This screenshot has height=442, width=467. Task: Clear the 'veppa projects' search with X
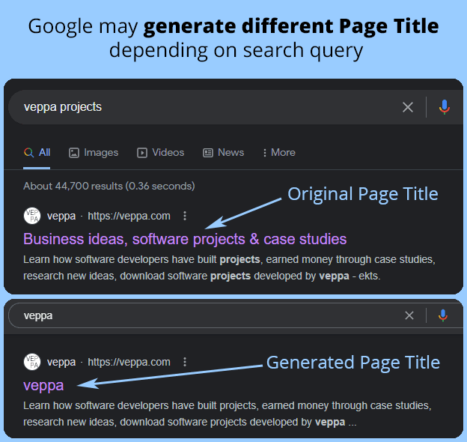pos(408,107)
